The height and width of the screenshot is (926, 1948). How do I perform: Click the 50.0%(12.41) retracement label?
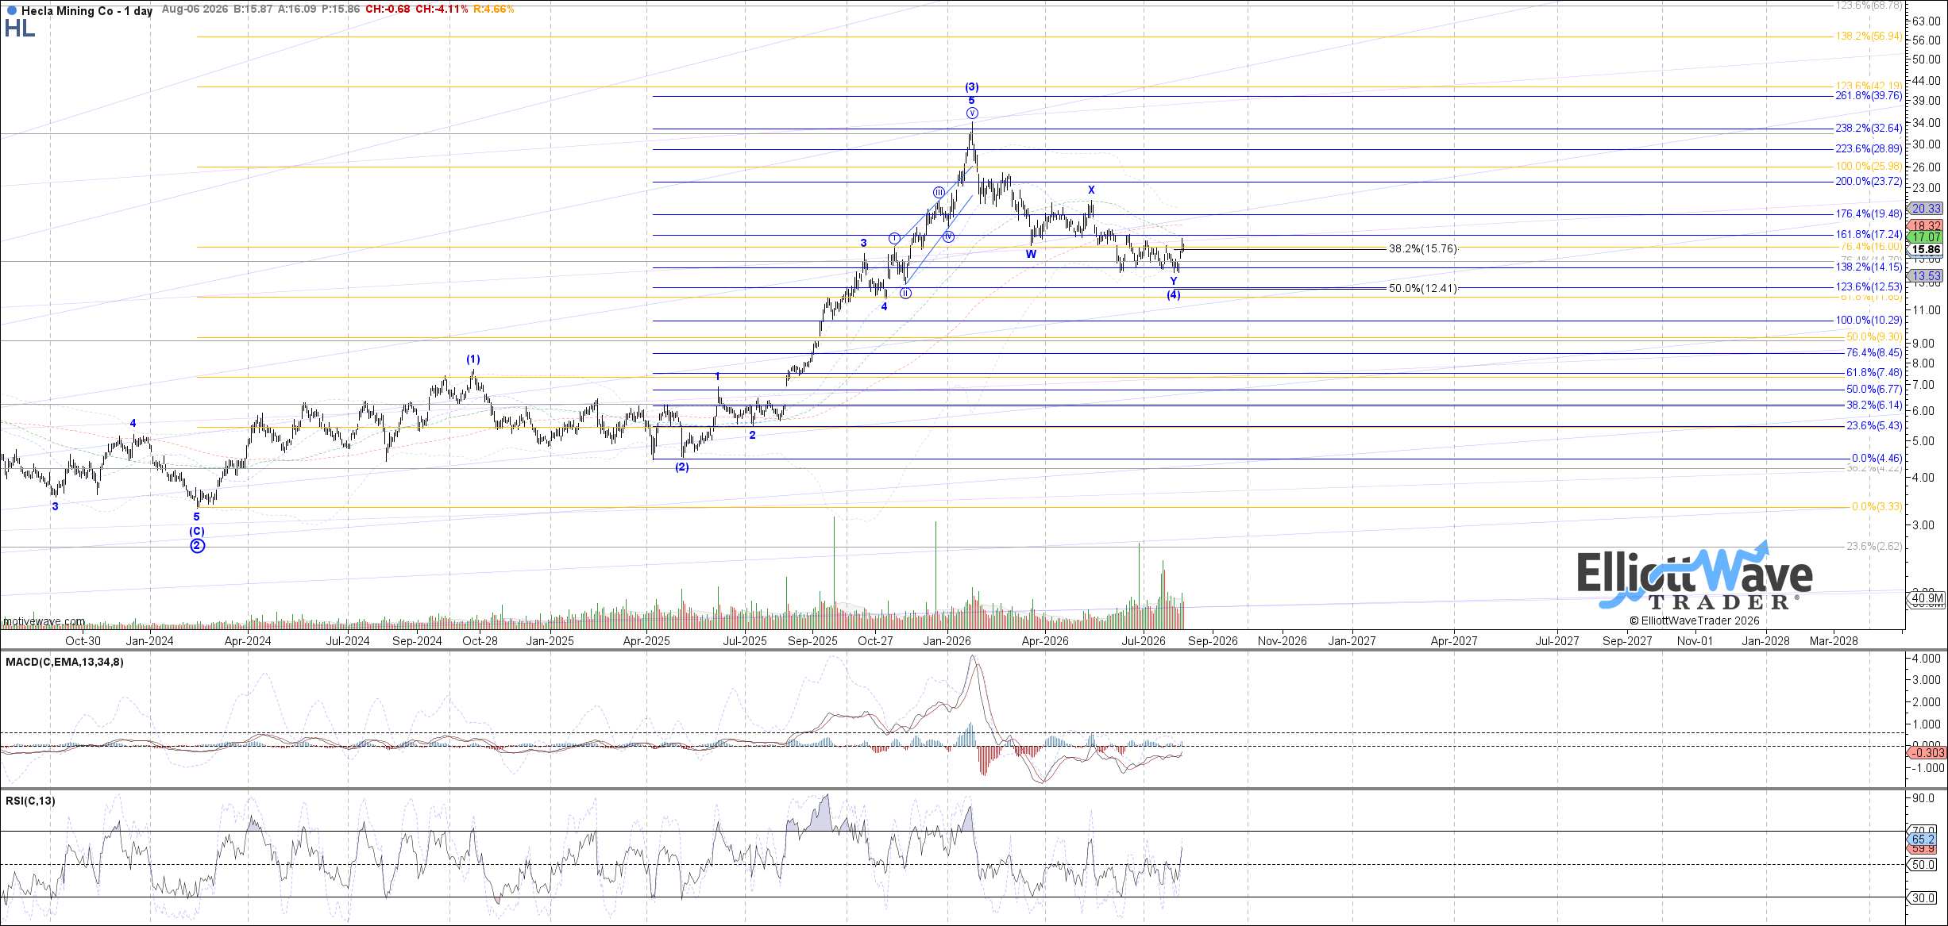coord(1423,289)
